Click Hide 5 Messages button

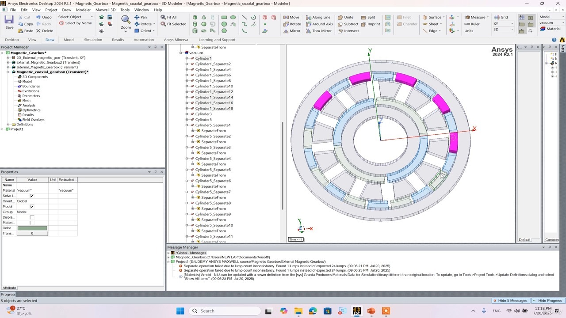pos(510,301)
